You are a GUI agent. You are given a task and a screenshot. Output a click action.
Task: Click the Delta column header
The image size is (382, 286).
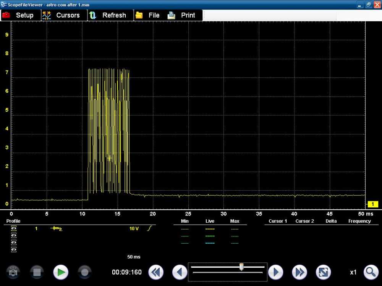(331, 221)
